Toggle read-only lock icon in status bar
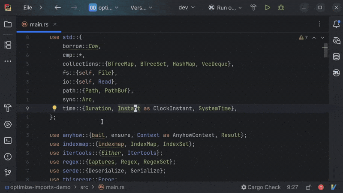This screenshot has height=193, width=343. point(308,187)
